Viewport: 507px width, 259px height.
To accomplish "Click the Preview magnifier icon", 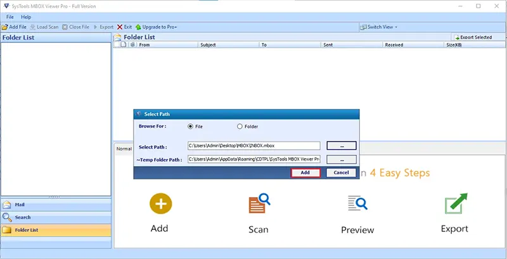I will [357, 203].
